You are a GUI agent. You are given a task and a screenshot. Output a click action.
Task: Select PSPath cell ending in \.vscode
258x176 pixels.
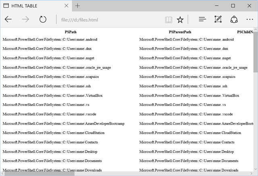click(49, 114)
